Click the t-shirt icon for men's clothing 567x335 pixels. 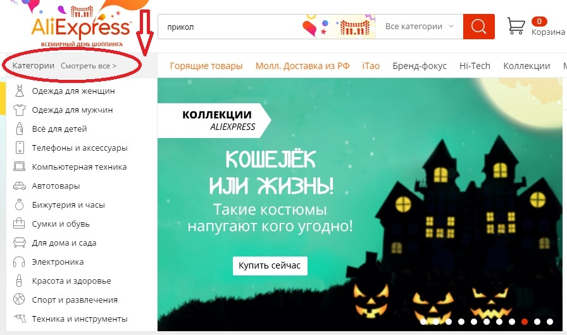pyautogui.click(x=20, y=110)
